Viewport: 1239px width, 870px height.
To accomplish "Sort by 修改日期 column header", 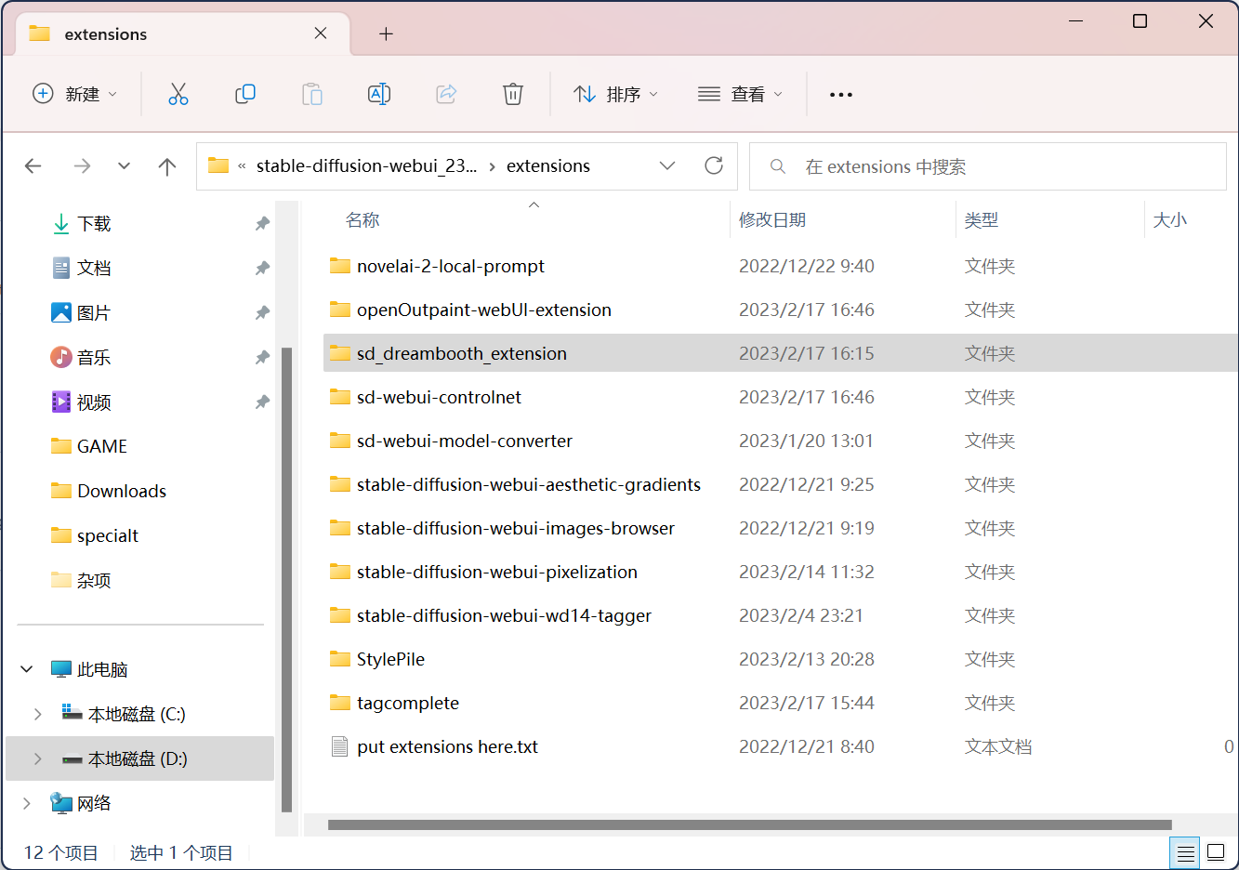I will coord(772,220).
